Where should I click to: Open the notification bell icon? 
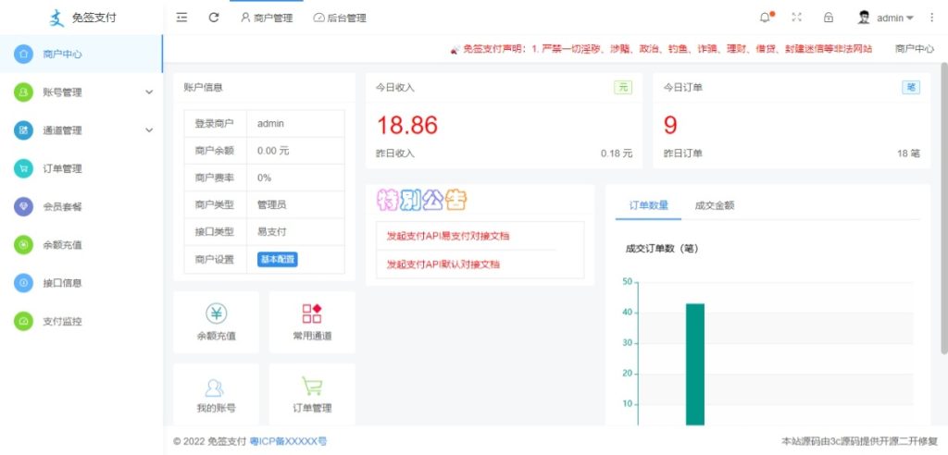click(x=765, y=18)
